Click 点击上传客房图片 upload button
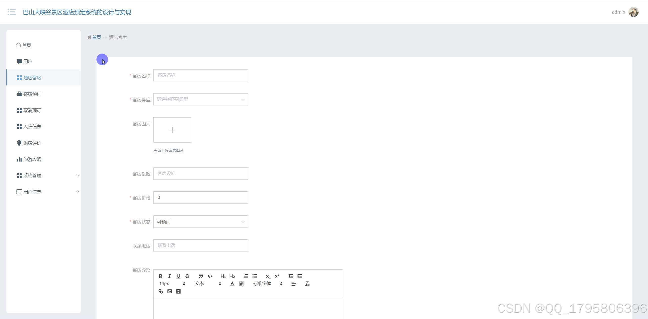648x319 pixels. coord(173,130)
